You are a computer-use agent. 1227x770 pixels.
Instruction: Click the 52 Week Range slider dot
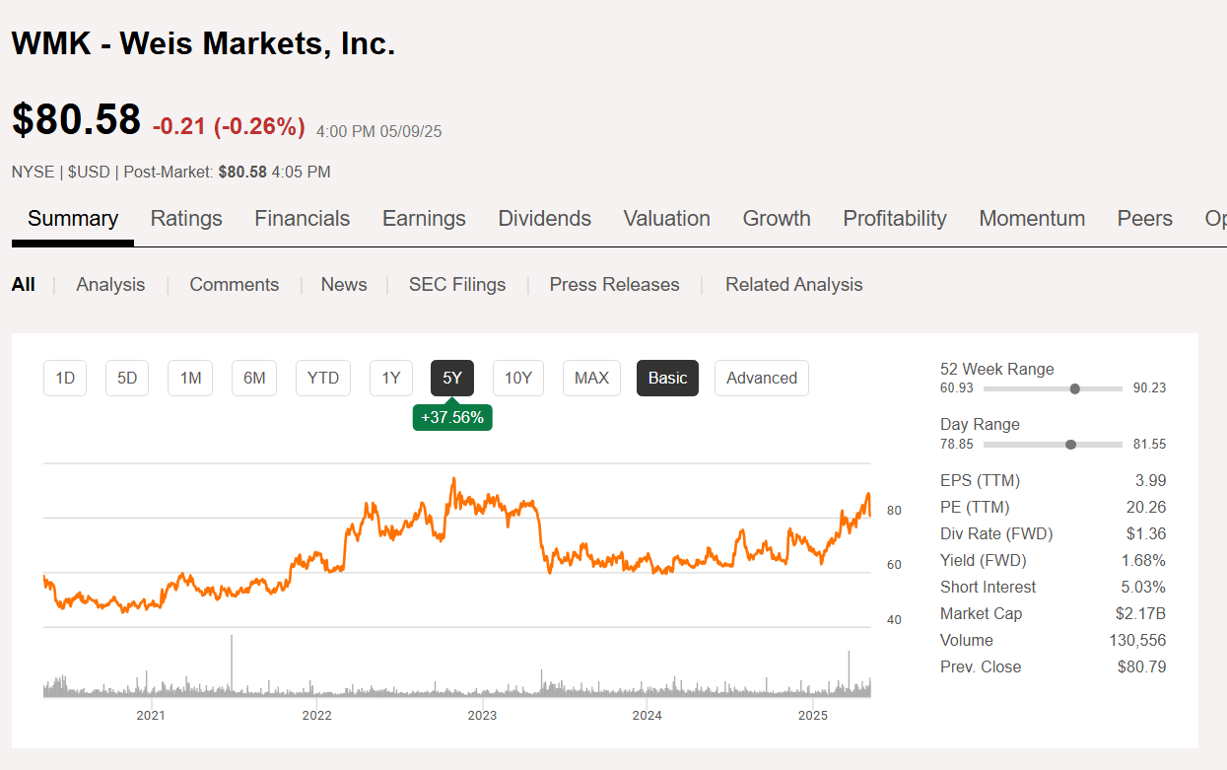1074,388
